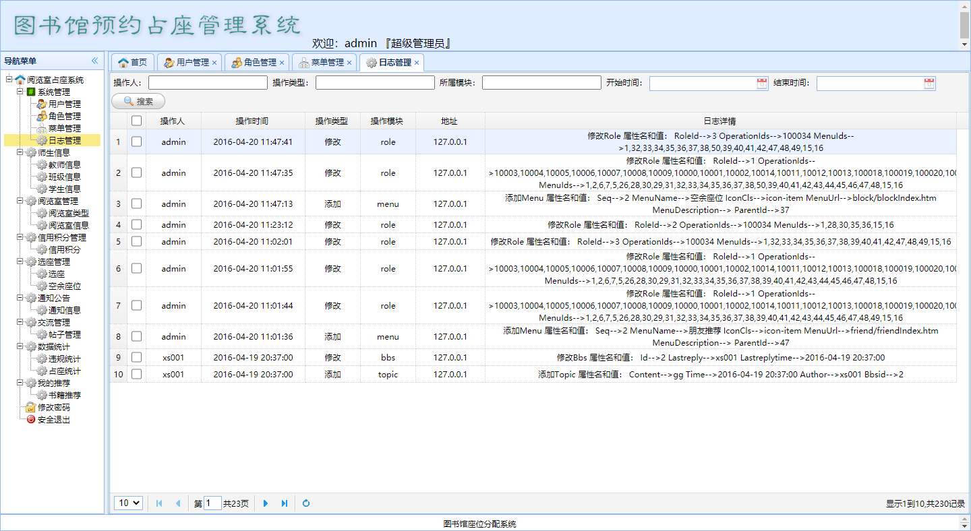The image size is (971, 531).
Task: Close the 用户管理 tab
Action: point(214,63)
